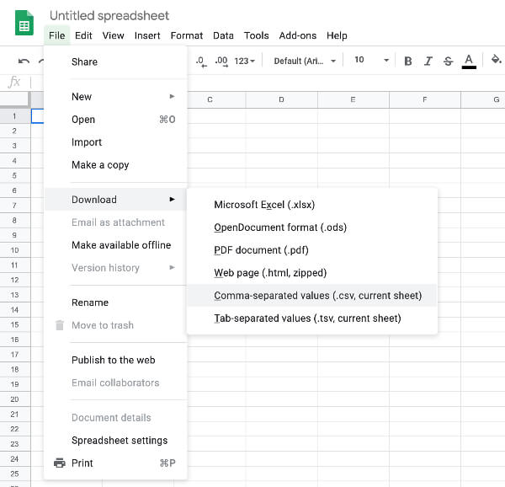505x487 pixels.
Task: Toggle Strikethrough formatting
Action: pos(448,61)
